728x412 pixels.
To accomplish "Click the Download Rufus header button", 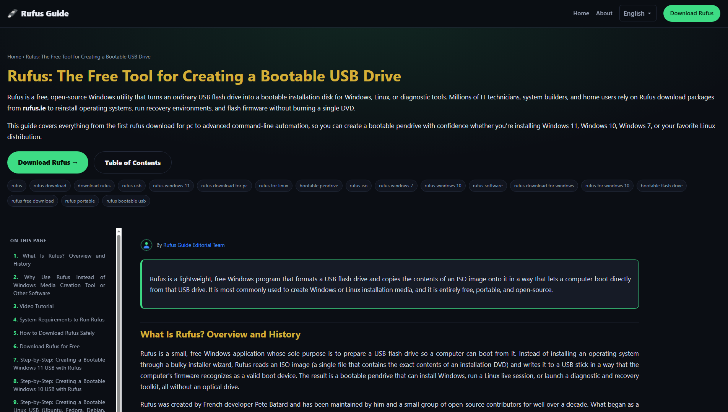I will click(692, 13).
